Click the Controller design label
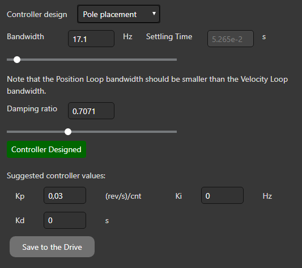The height and width of the screenshot is (268, 302). pyautogui.click(x=37, y=14)
